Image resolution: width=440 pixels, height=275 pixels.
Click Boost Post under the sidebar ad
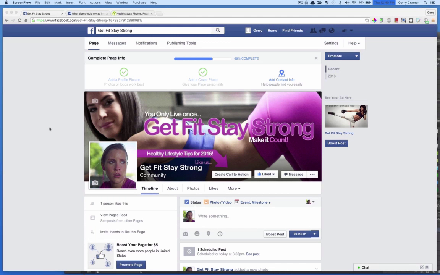coord(336,143)
